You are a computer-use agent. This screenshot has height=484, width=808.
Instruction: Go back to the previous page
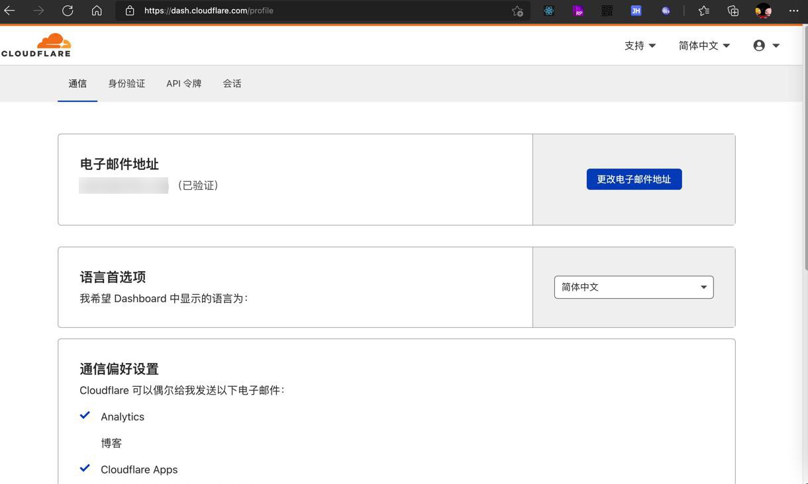tap(9, 11)
